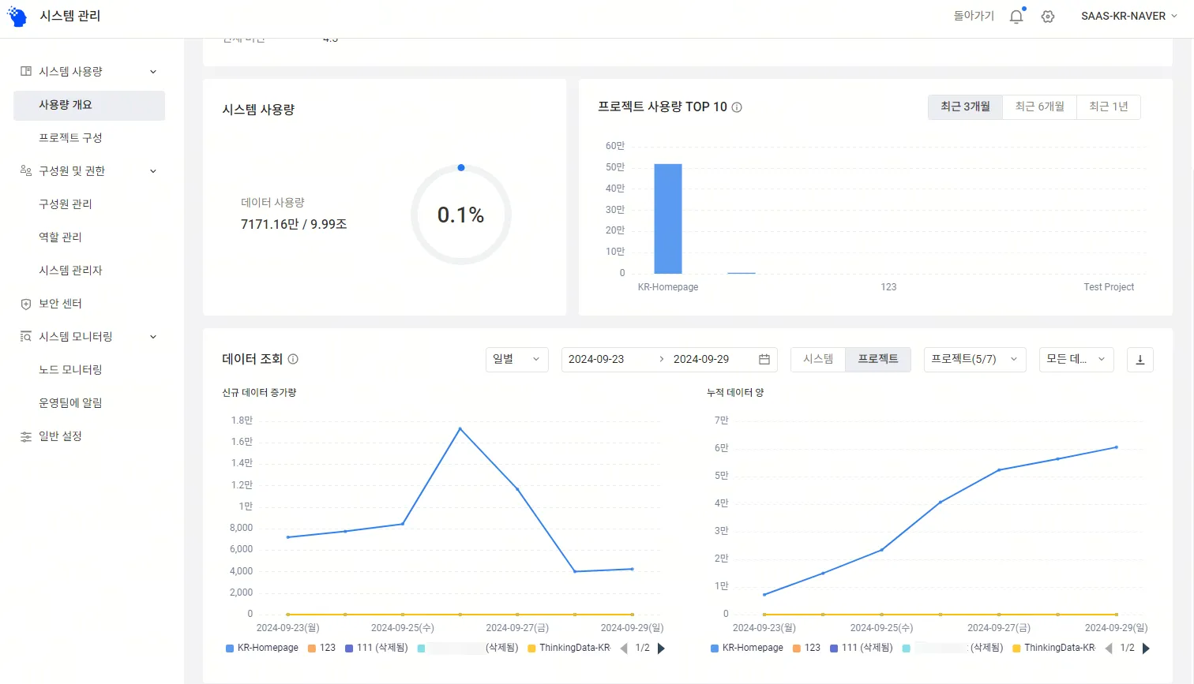Screen dimensions: 1194x684
Task: Open the settings gear icon
Action: (x=1048, y=17)
